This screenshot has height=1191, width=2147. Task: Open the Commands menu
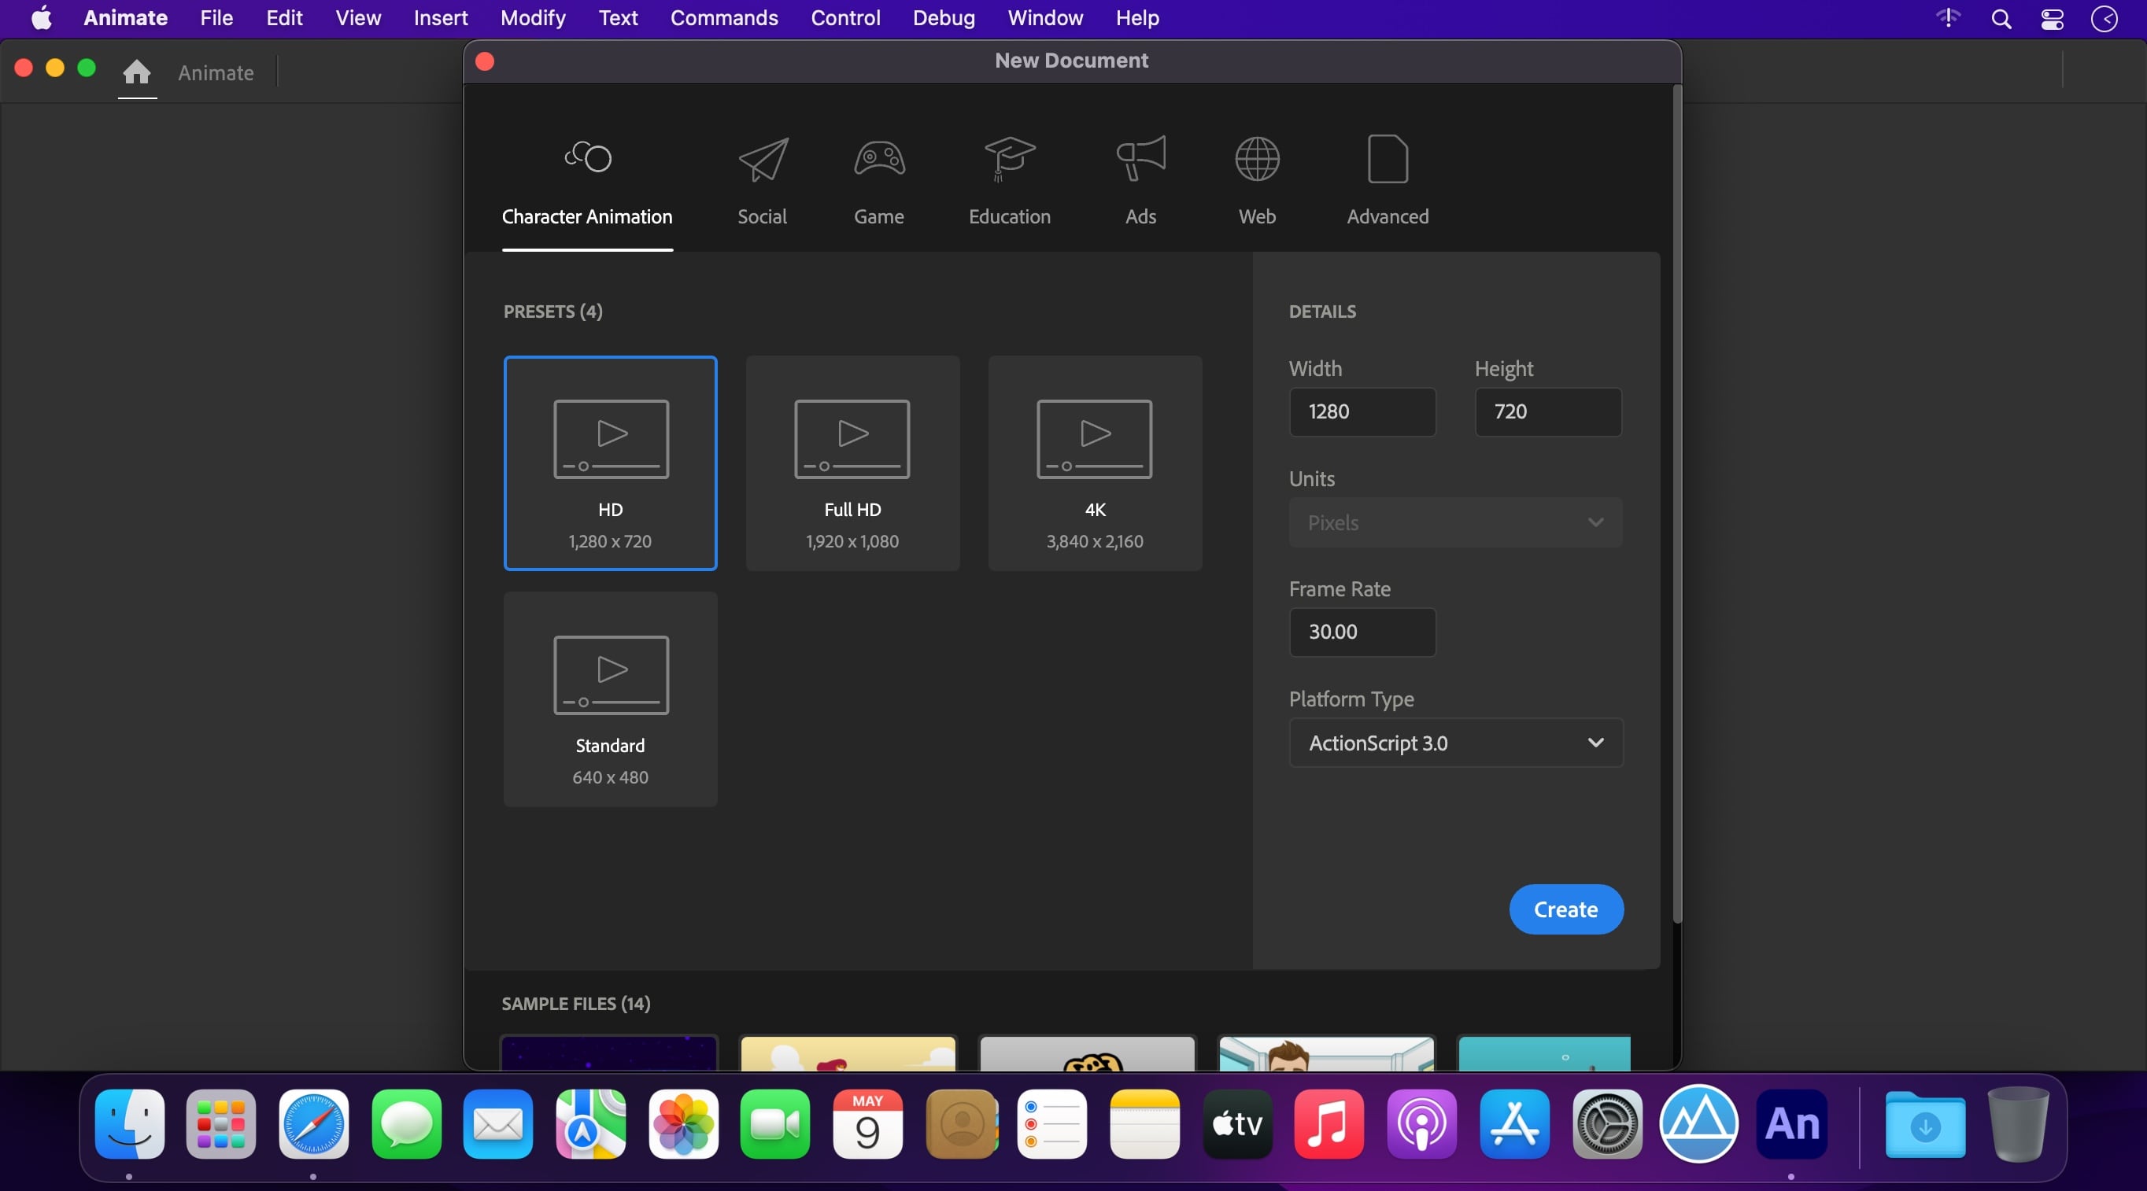(723, 18)
